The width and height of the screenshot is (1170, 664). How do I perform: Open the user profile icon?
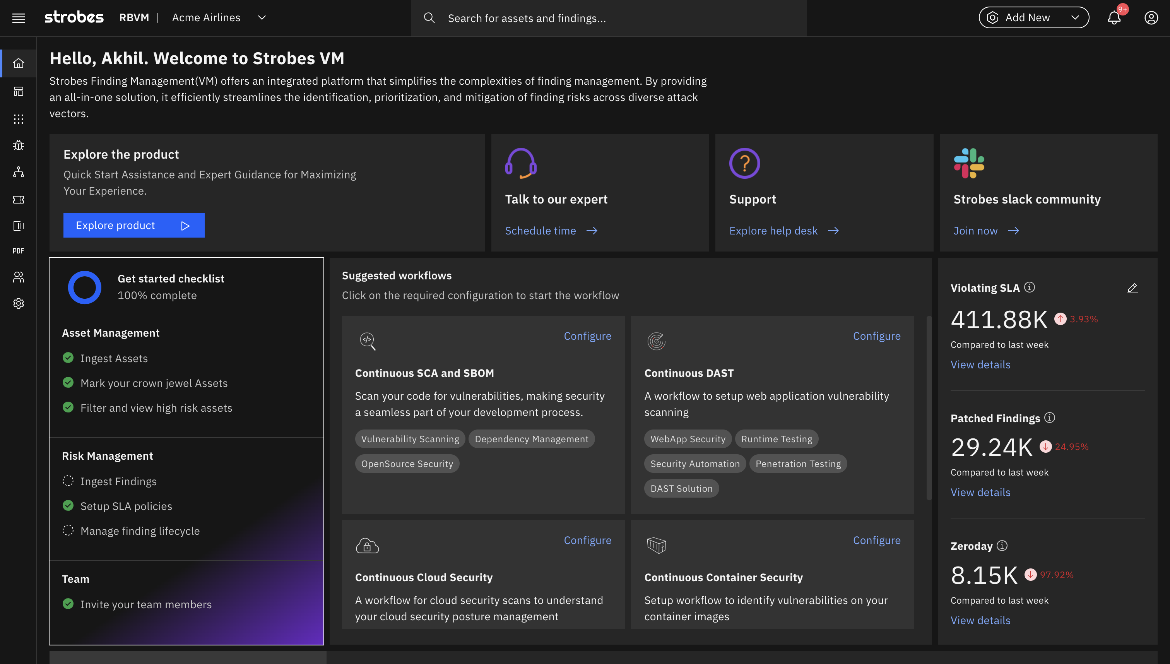[x=1151, y=18]
